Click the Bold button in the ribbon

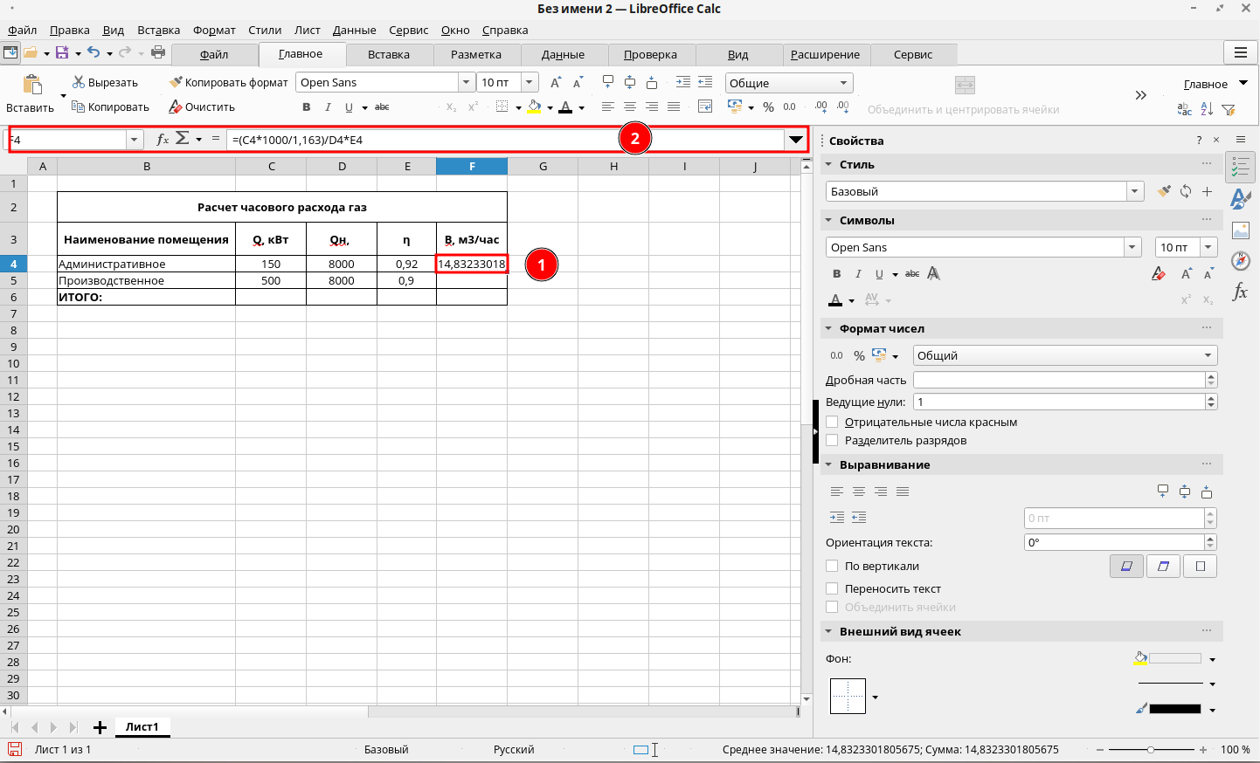(306, 107)
